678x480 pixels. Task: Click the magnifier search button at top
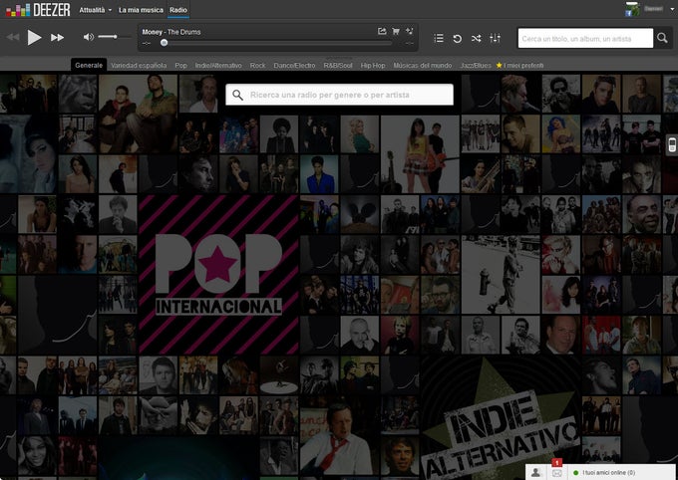(662, 38)
